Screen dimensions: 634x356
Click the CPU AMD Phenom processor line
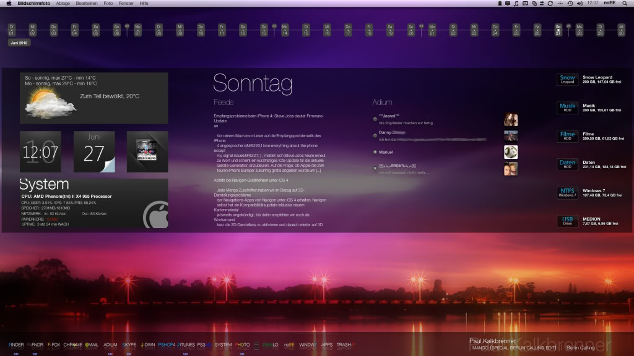66,196
